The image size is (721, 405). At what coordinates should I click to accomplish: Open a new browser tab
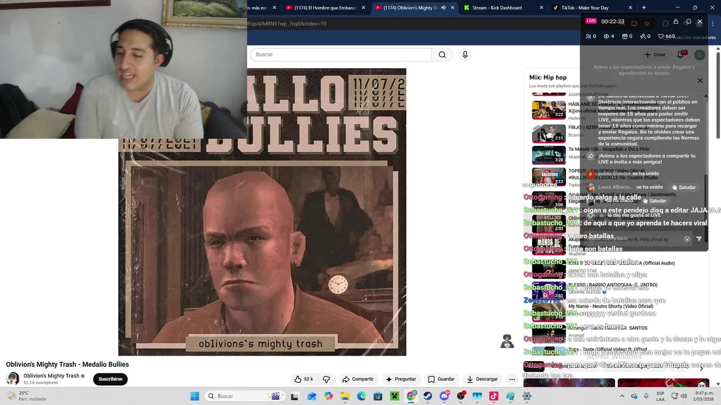pos(644,8)
